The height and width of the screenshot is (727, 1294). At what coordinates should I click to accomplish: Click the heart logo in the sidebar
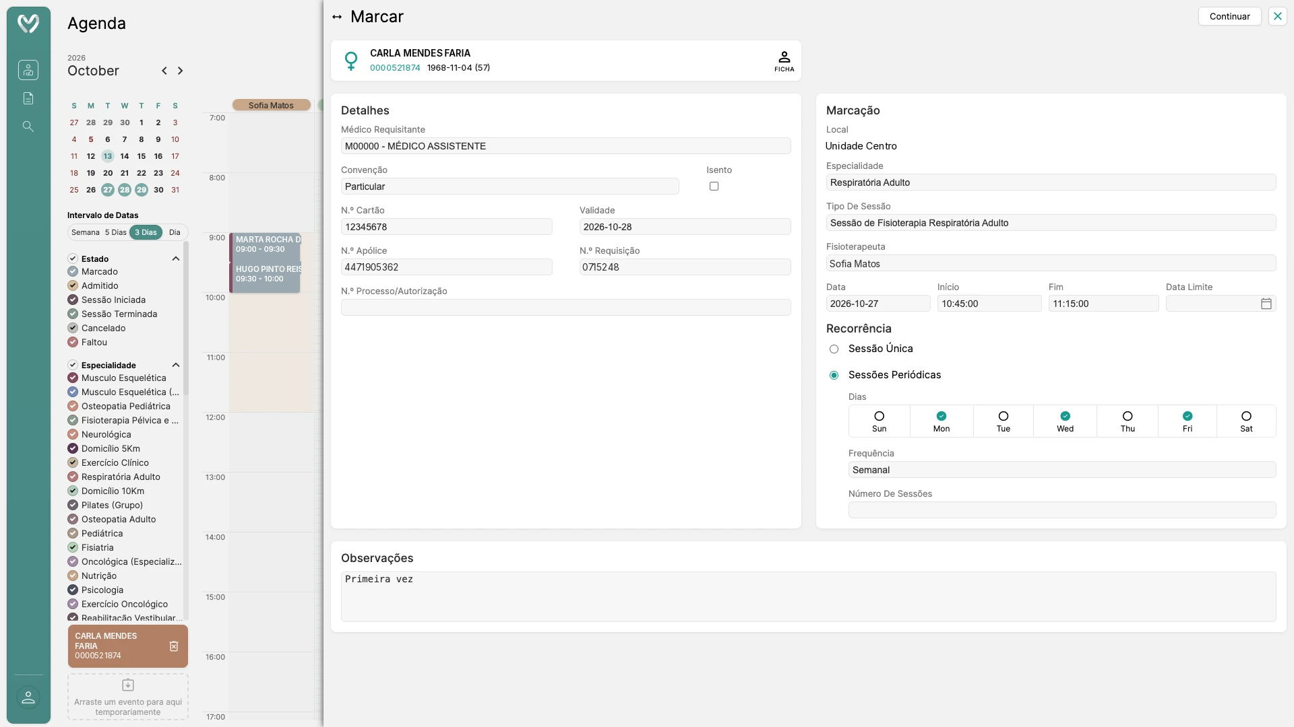tap(28, 24)
